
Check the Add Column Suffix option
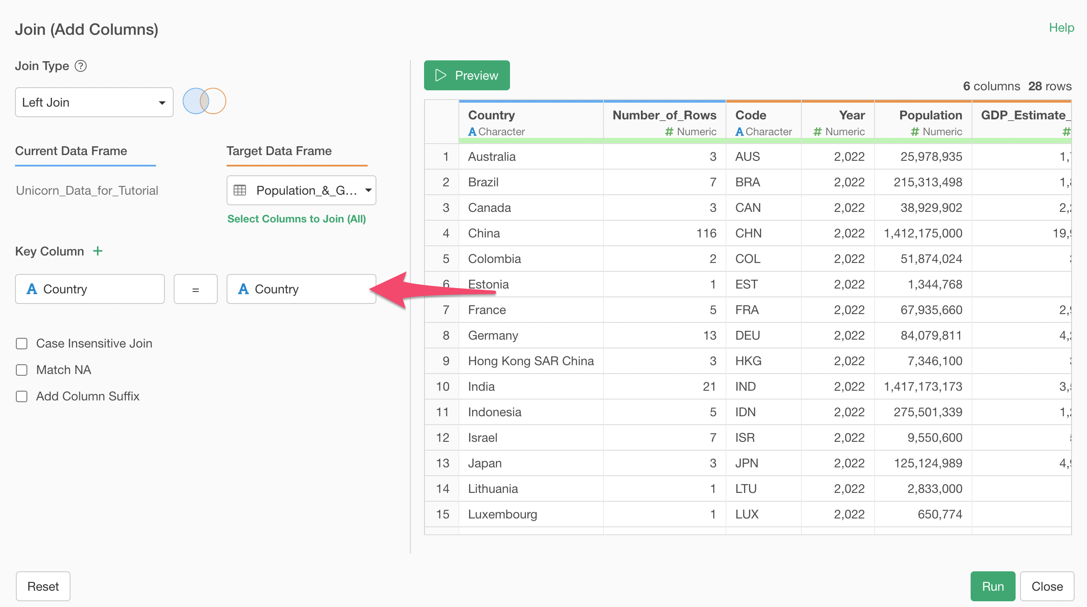22,396
